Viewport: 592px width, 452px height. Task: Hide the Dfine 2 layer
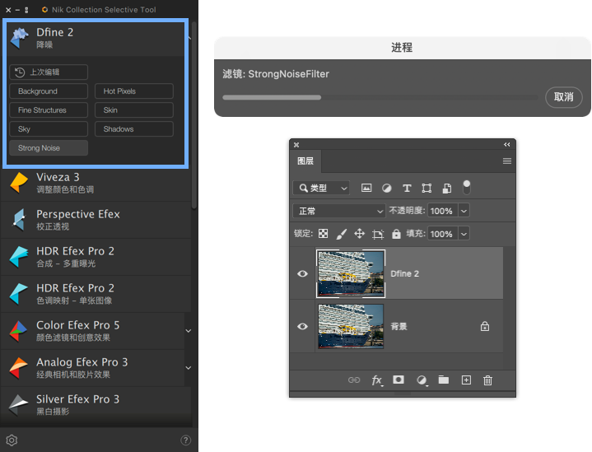point(302,273)
